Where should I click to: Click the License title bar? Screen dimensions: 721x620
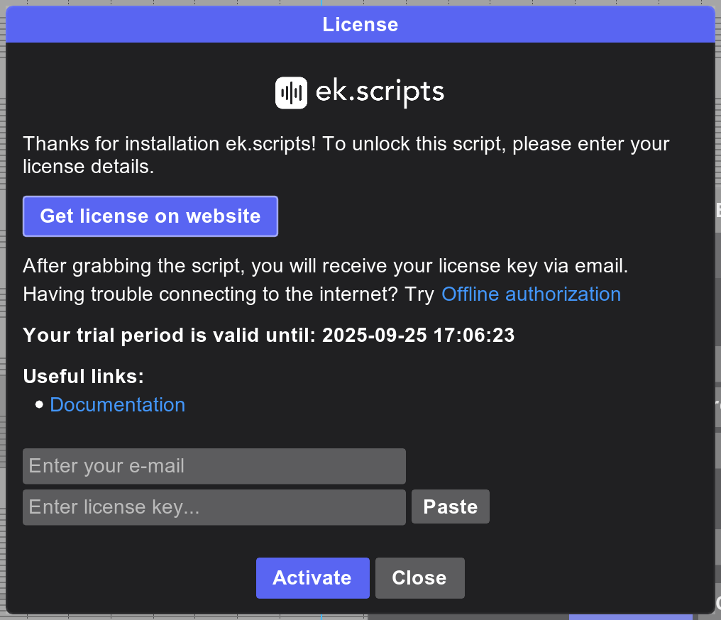pyautogui.click(x=360, y=24)
